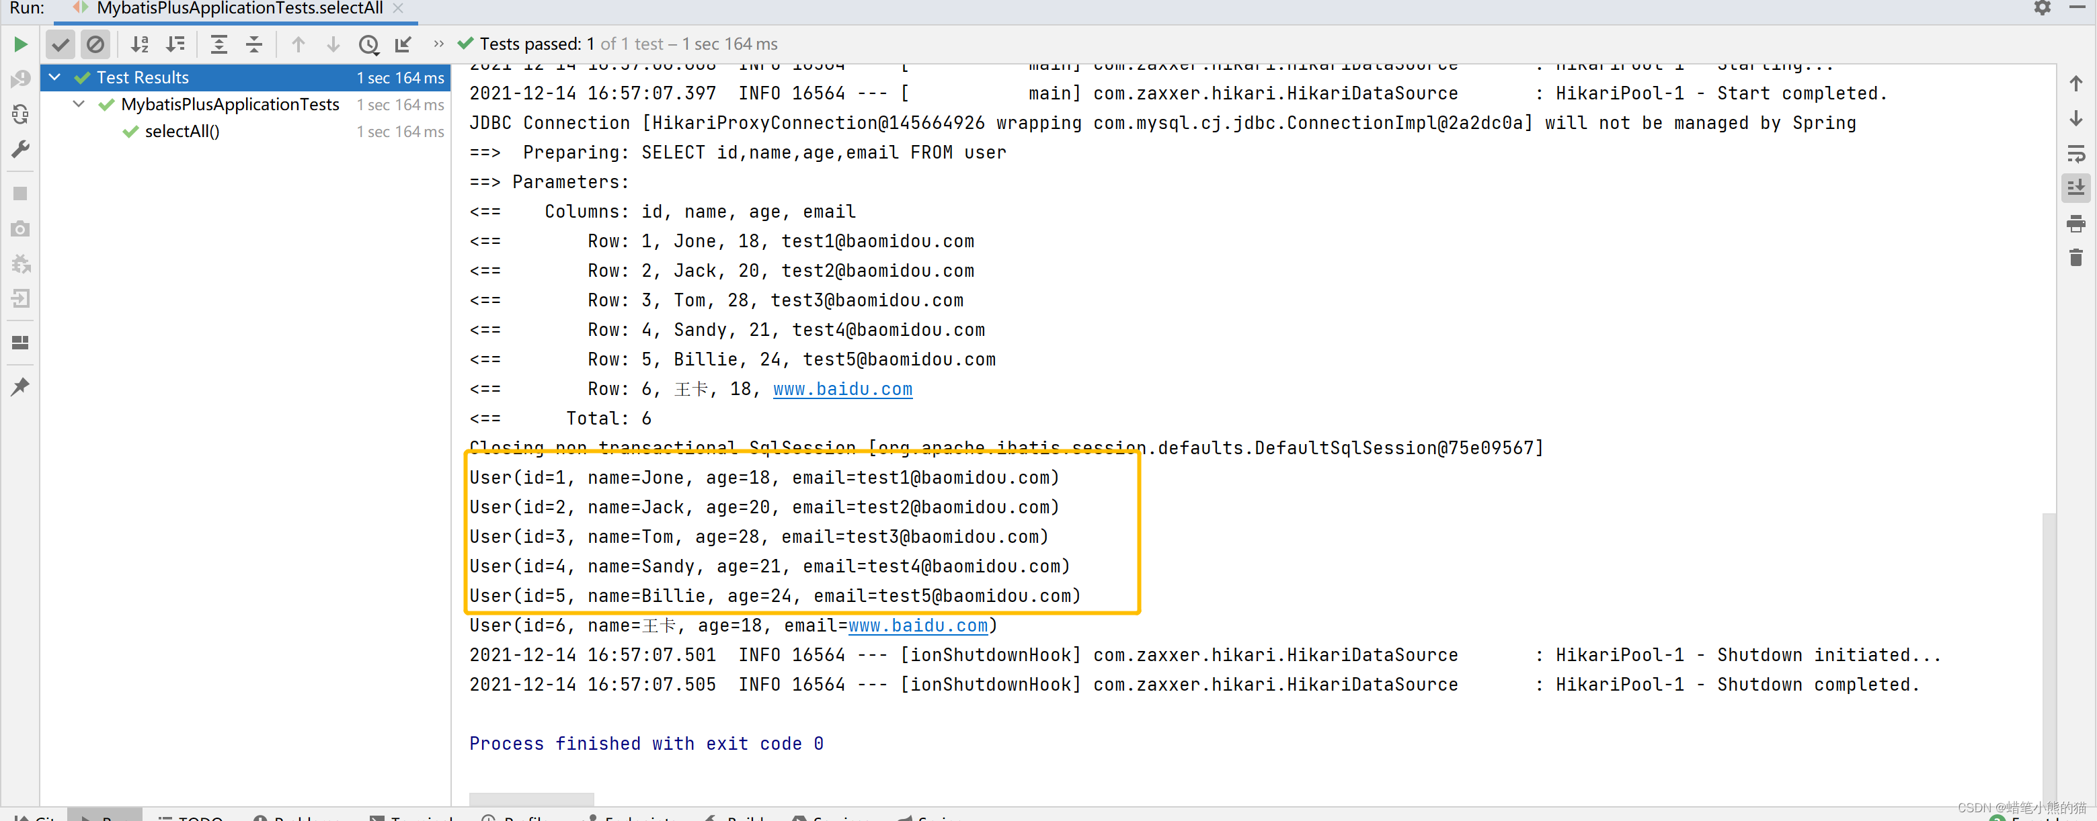The height and width of the screenshot is (821, 2097).
Task: Select the selectAll() test result
Action: [x=181, y=131]
